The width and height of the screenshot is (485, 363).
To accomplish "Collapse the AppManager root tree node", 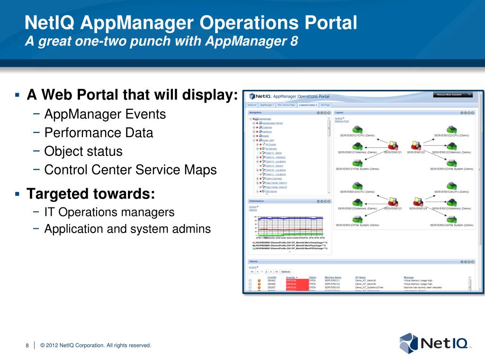I will click(251, 119).
